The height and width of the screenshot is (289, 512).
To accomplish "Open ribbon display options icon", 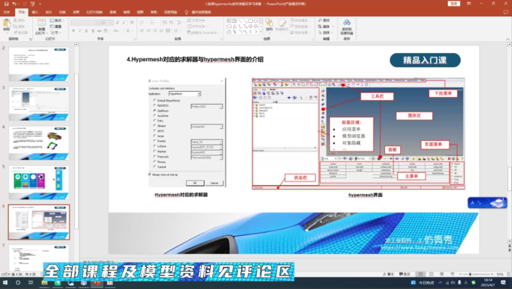I will (x=469, y=4).
